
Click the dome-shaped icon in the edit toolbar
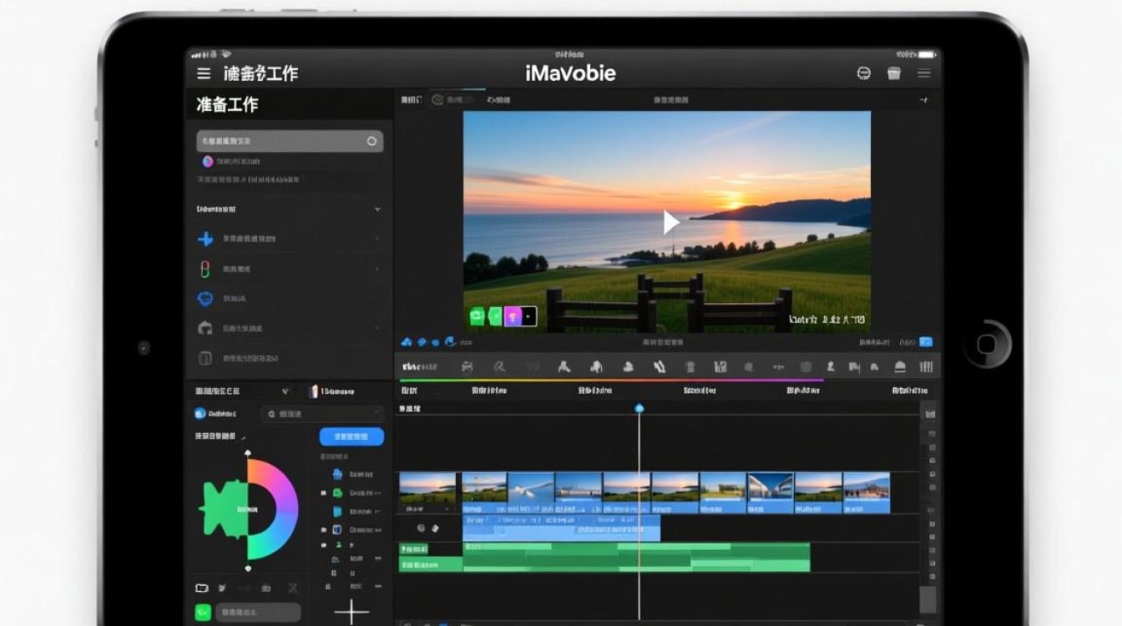point(900,366)
